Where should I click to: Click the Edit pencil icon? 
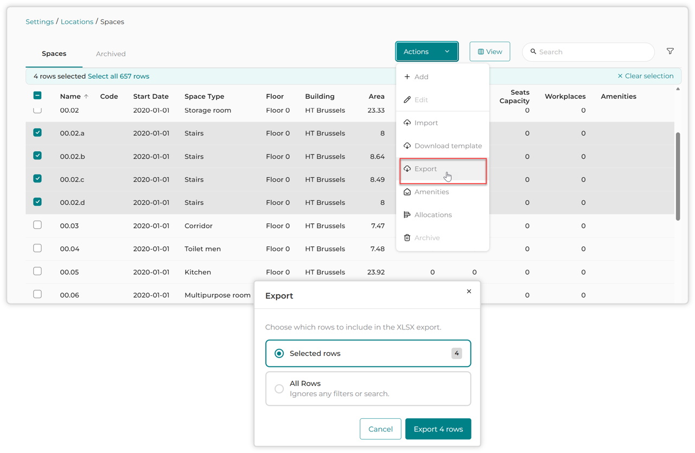[407, 100]
